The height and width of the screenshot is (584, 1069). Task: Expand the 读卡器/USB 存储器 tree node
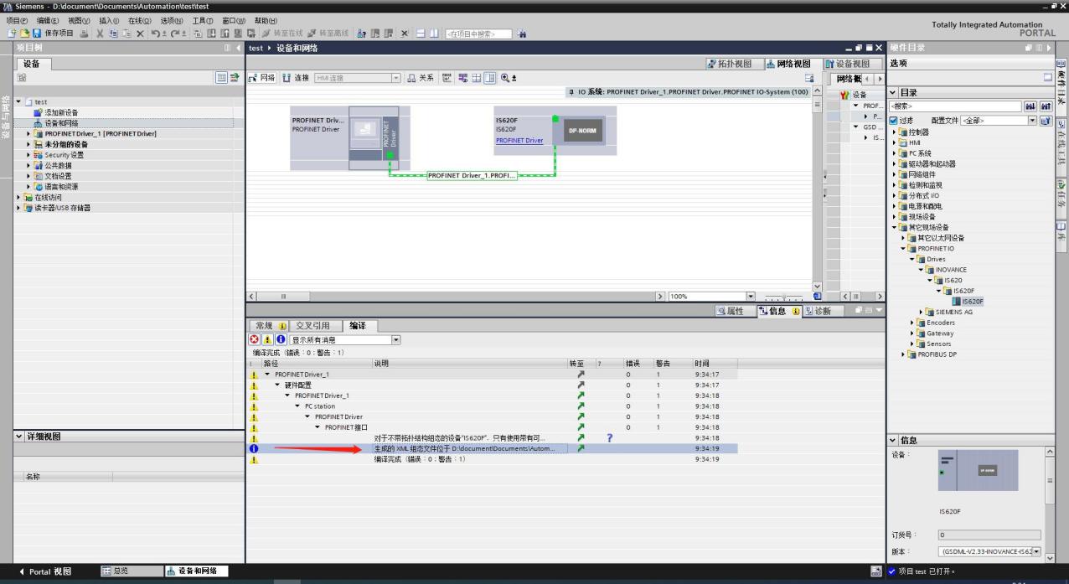19,208
